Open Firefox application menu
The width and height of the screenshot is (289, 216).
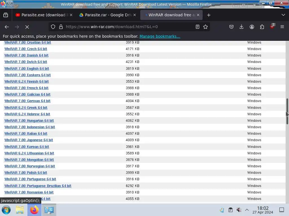[282, 27]
